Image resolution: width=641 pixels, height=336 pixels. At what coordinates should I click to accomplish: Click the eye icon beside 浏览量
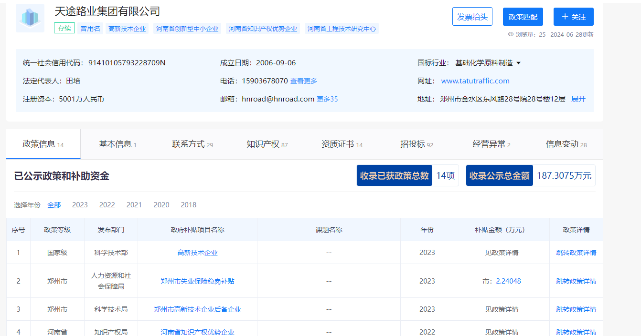point(511,34)
